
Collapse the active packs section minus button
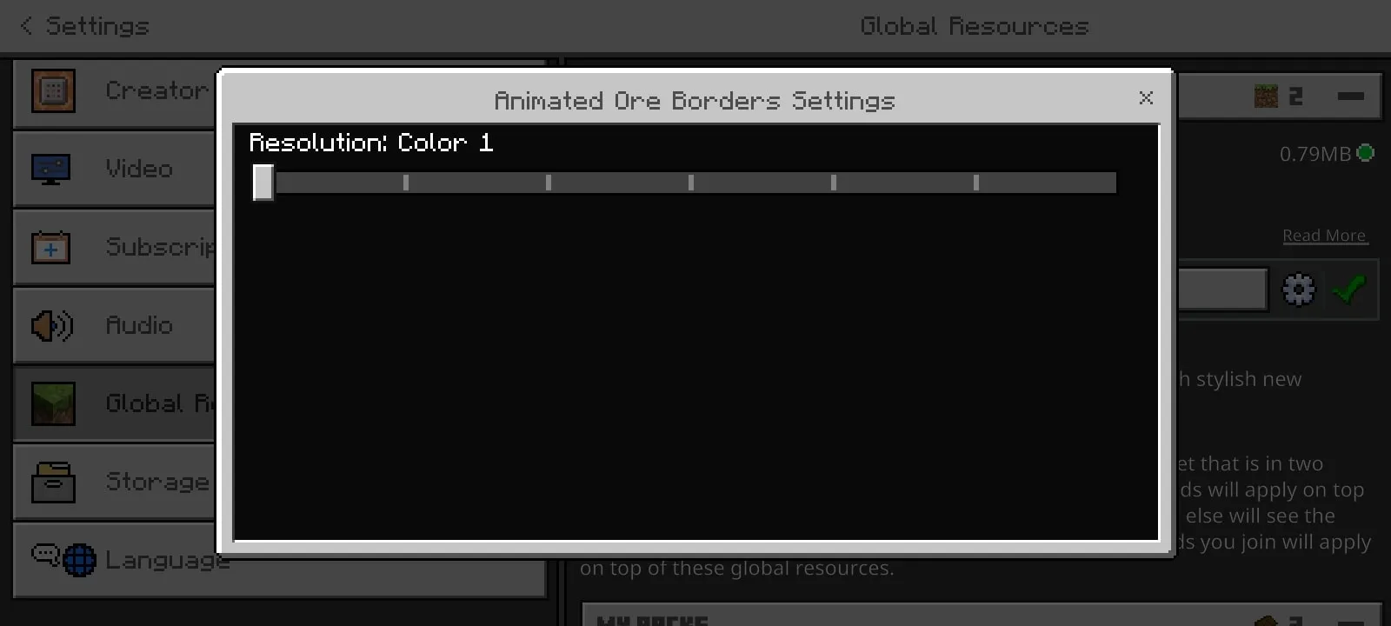(1350, 96)
